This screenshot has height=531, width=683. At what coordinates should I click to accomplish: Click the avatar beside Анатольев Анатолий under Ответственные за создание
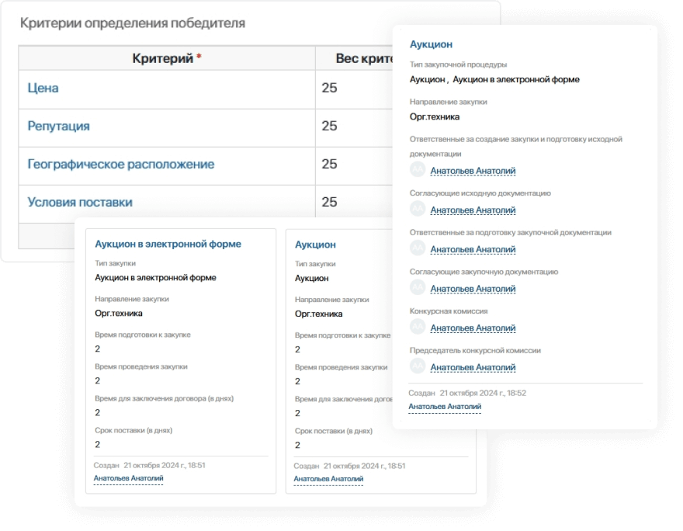click(419, 169)
